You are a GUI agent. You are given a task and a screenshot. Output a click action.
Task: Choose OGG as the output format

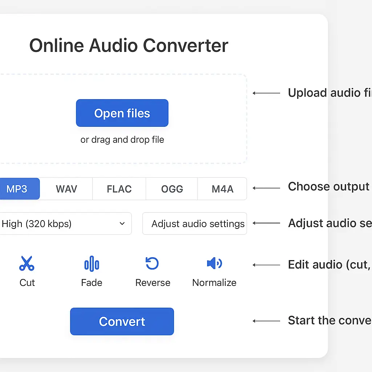[172, 189]
